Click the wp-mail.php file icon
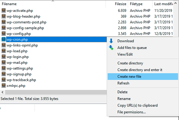Screen dimensions: 179x120 pyautogui.click(x=4, y=63)
